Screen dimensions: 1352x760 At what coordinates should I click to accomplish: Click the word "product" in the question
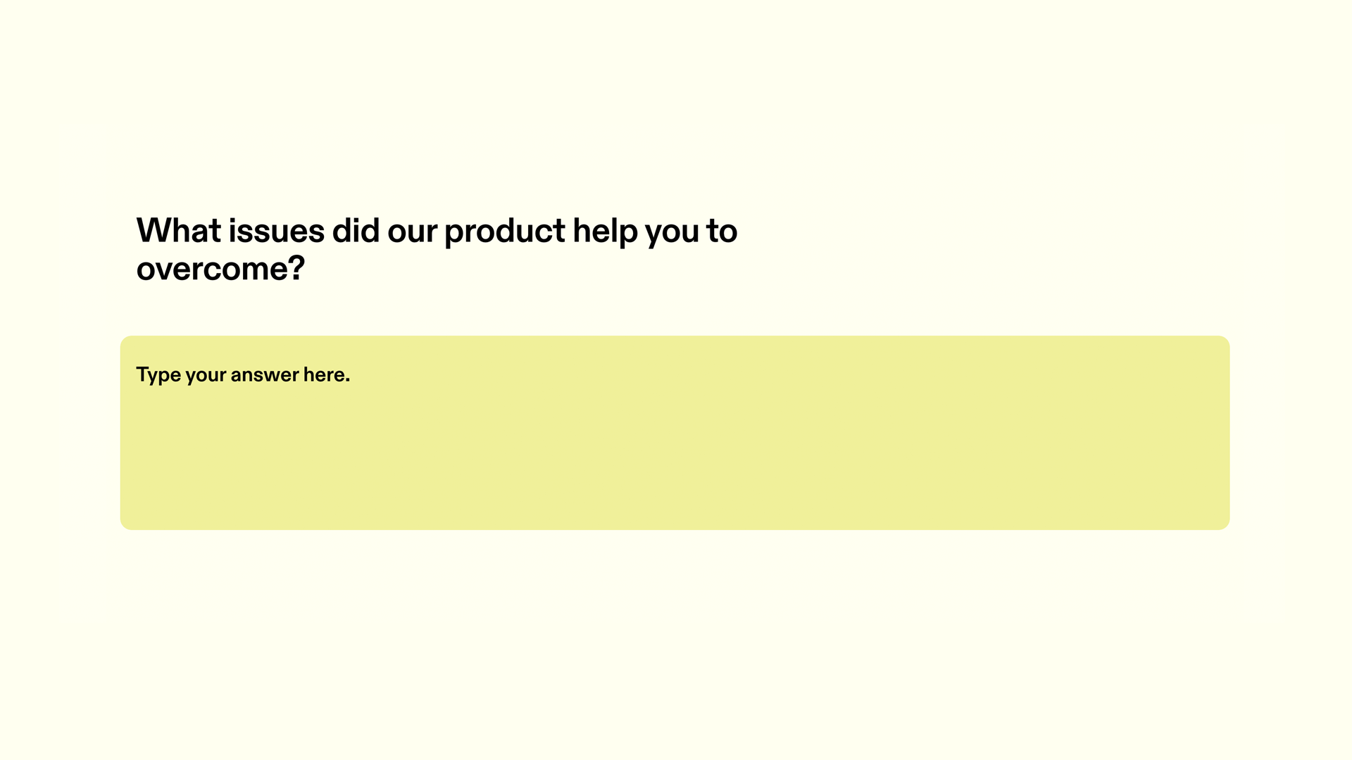[x=505, y=232]
